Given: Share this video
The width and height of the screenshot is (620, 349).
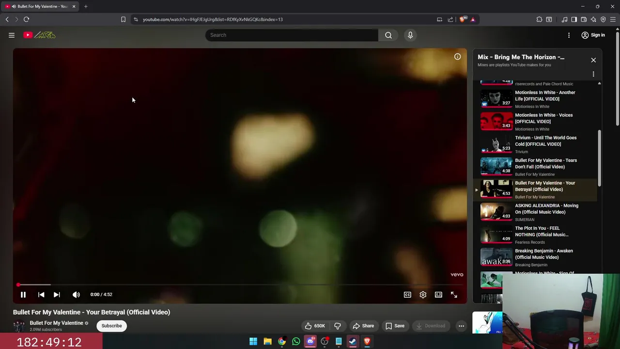Looking at the screenshot, I should tap(363, 326).
